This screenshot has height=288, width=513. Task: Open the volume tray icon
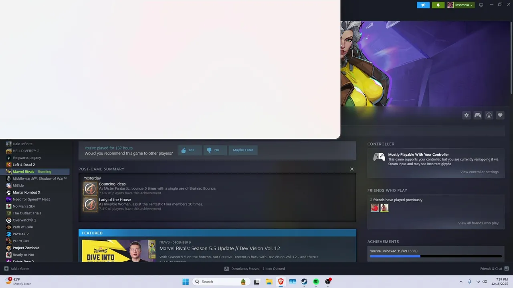point(485,282)
